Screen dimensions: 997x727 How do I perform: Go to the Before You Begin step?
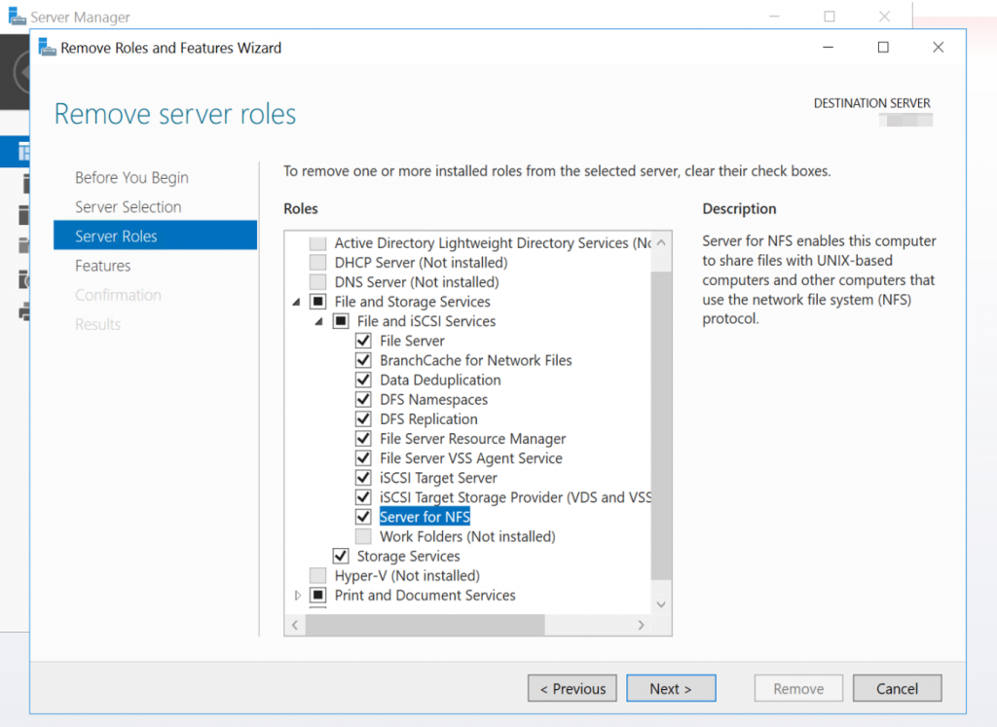point(131,178)
